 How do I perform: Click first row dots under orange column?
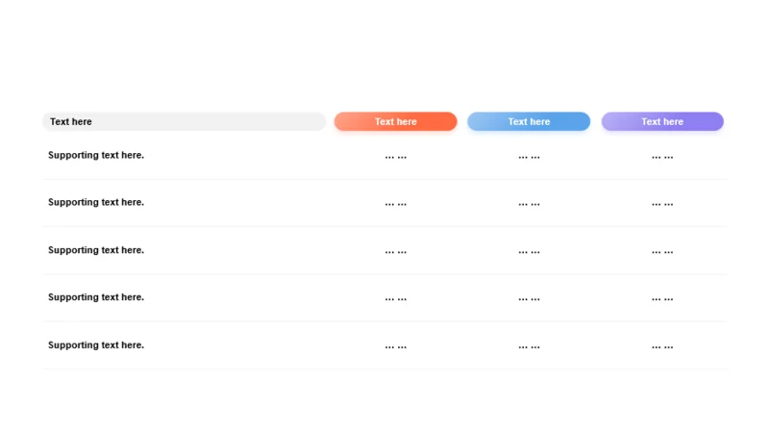[x=396, y=158]
